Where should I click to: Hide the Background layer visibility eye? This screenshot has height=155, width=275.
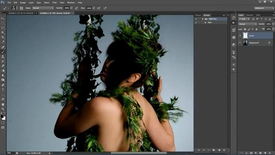pyautogui.click(x=240, y=43)
